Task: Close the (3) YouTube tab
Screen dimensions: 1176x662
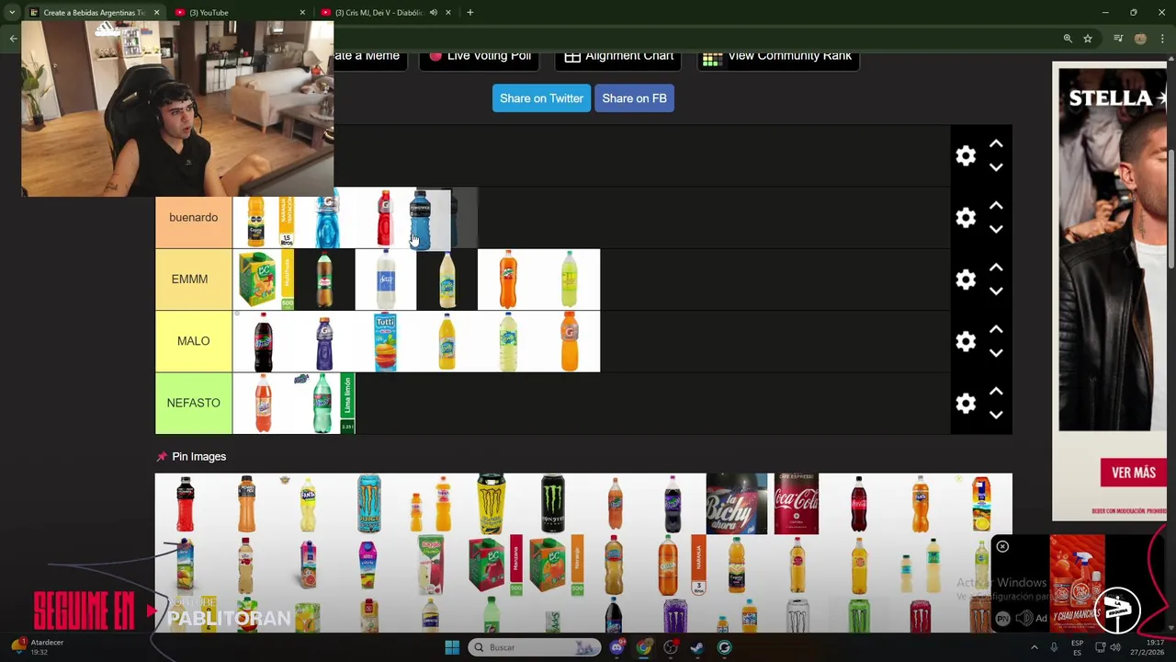Action: (x=302, y=13)
